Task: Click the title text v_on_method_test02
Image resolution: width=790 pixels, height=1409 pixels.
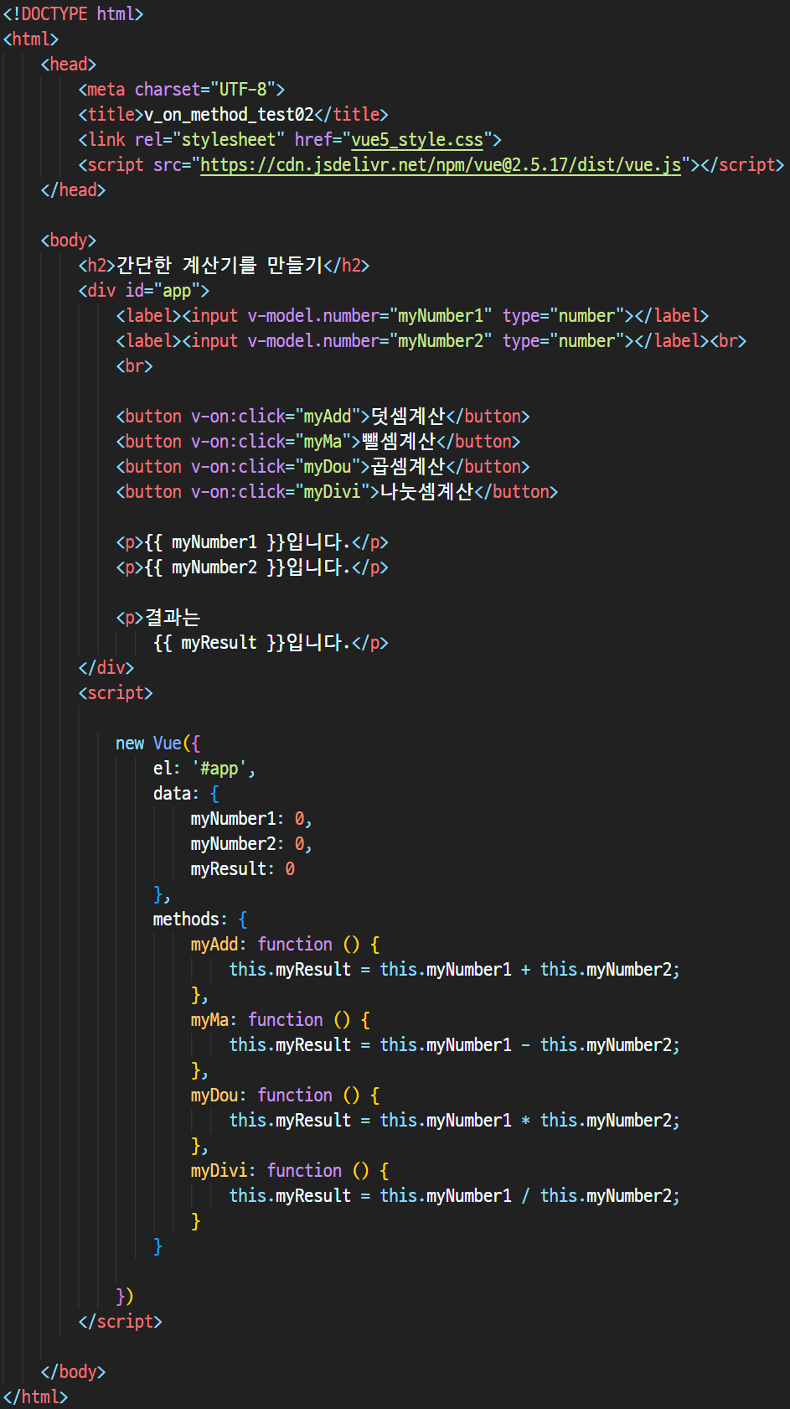Action: (x=229, y=115)
